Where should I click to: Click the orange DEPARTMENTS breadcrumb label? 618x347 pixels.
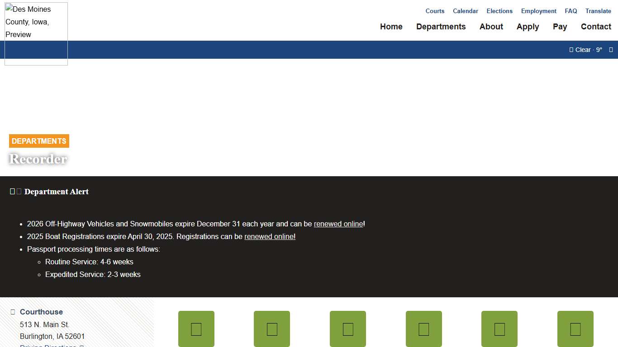click(x=39, y=141)
